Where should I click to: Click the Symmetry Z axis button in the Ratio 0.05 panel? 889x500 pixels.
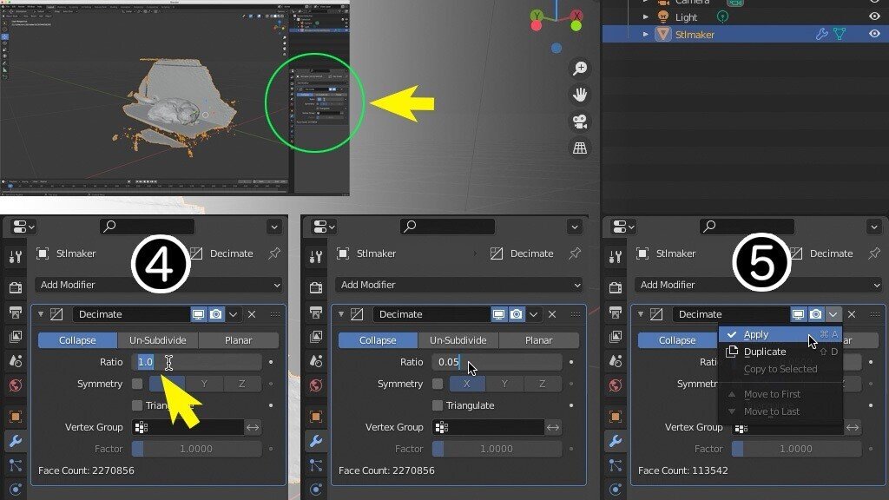[x=543, y=384]
